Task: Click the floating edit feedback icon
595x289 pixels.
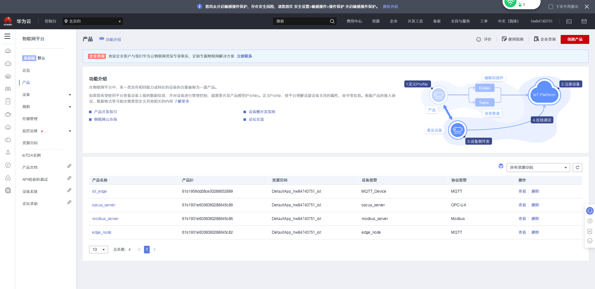Action: pos(590,231)
